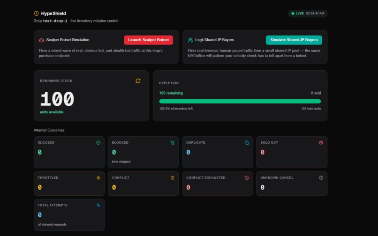This screenshot has height=236, width=378.
Task: Click the test-drop-1 drop identifier
Action: click(55, 21)
